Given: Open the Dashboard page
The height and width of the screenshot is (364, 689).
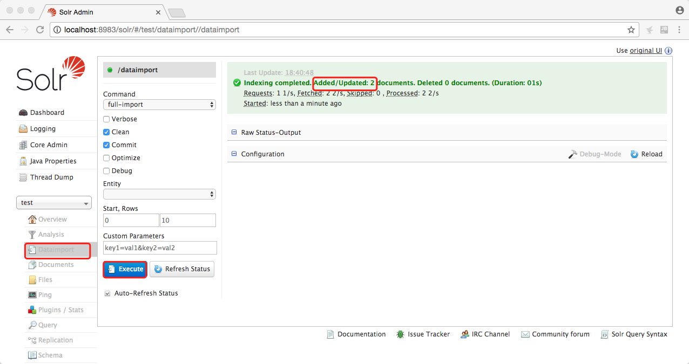Looking at the screenshot, I should point(47,113).
